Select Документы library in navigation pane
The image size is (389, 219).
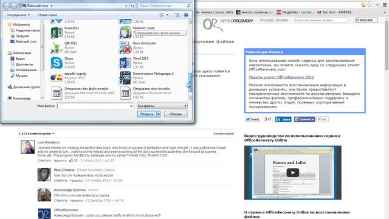coord(22,64)
